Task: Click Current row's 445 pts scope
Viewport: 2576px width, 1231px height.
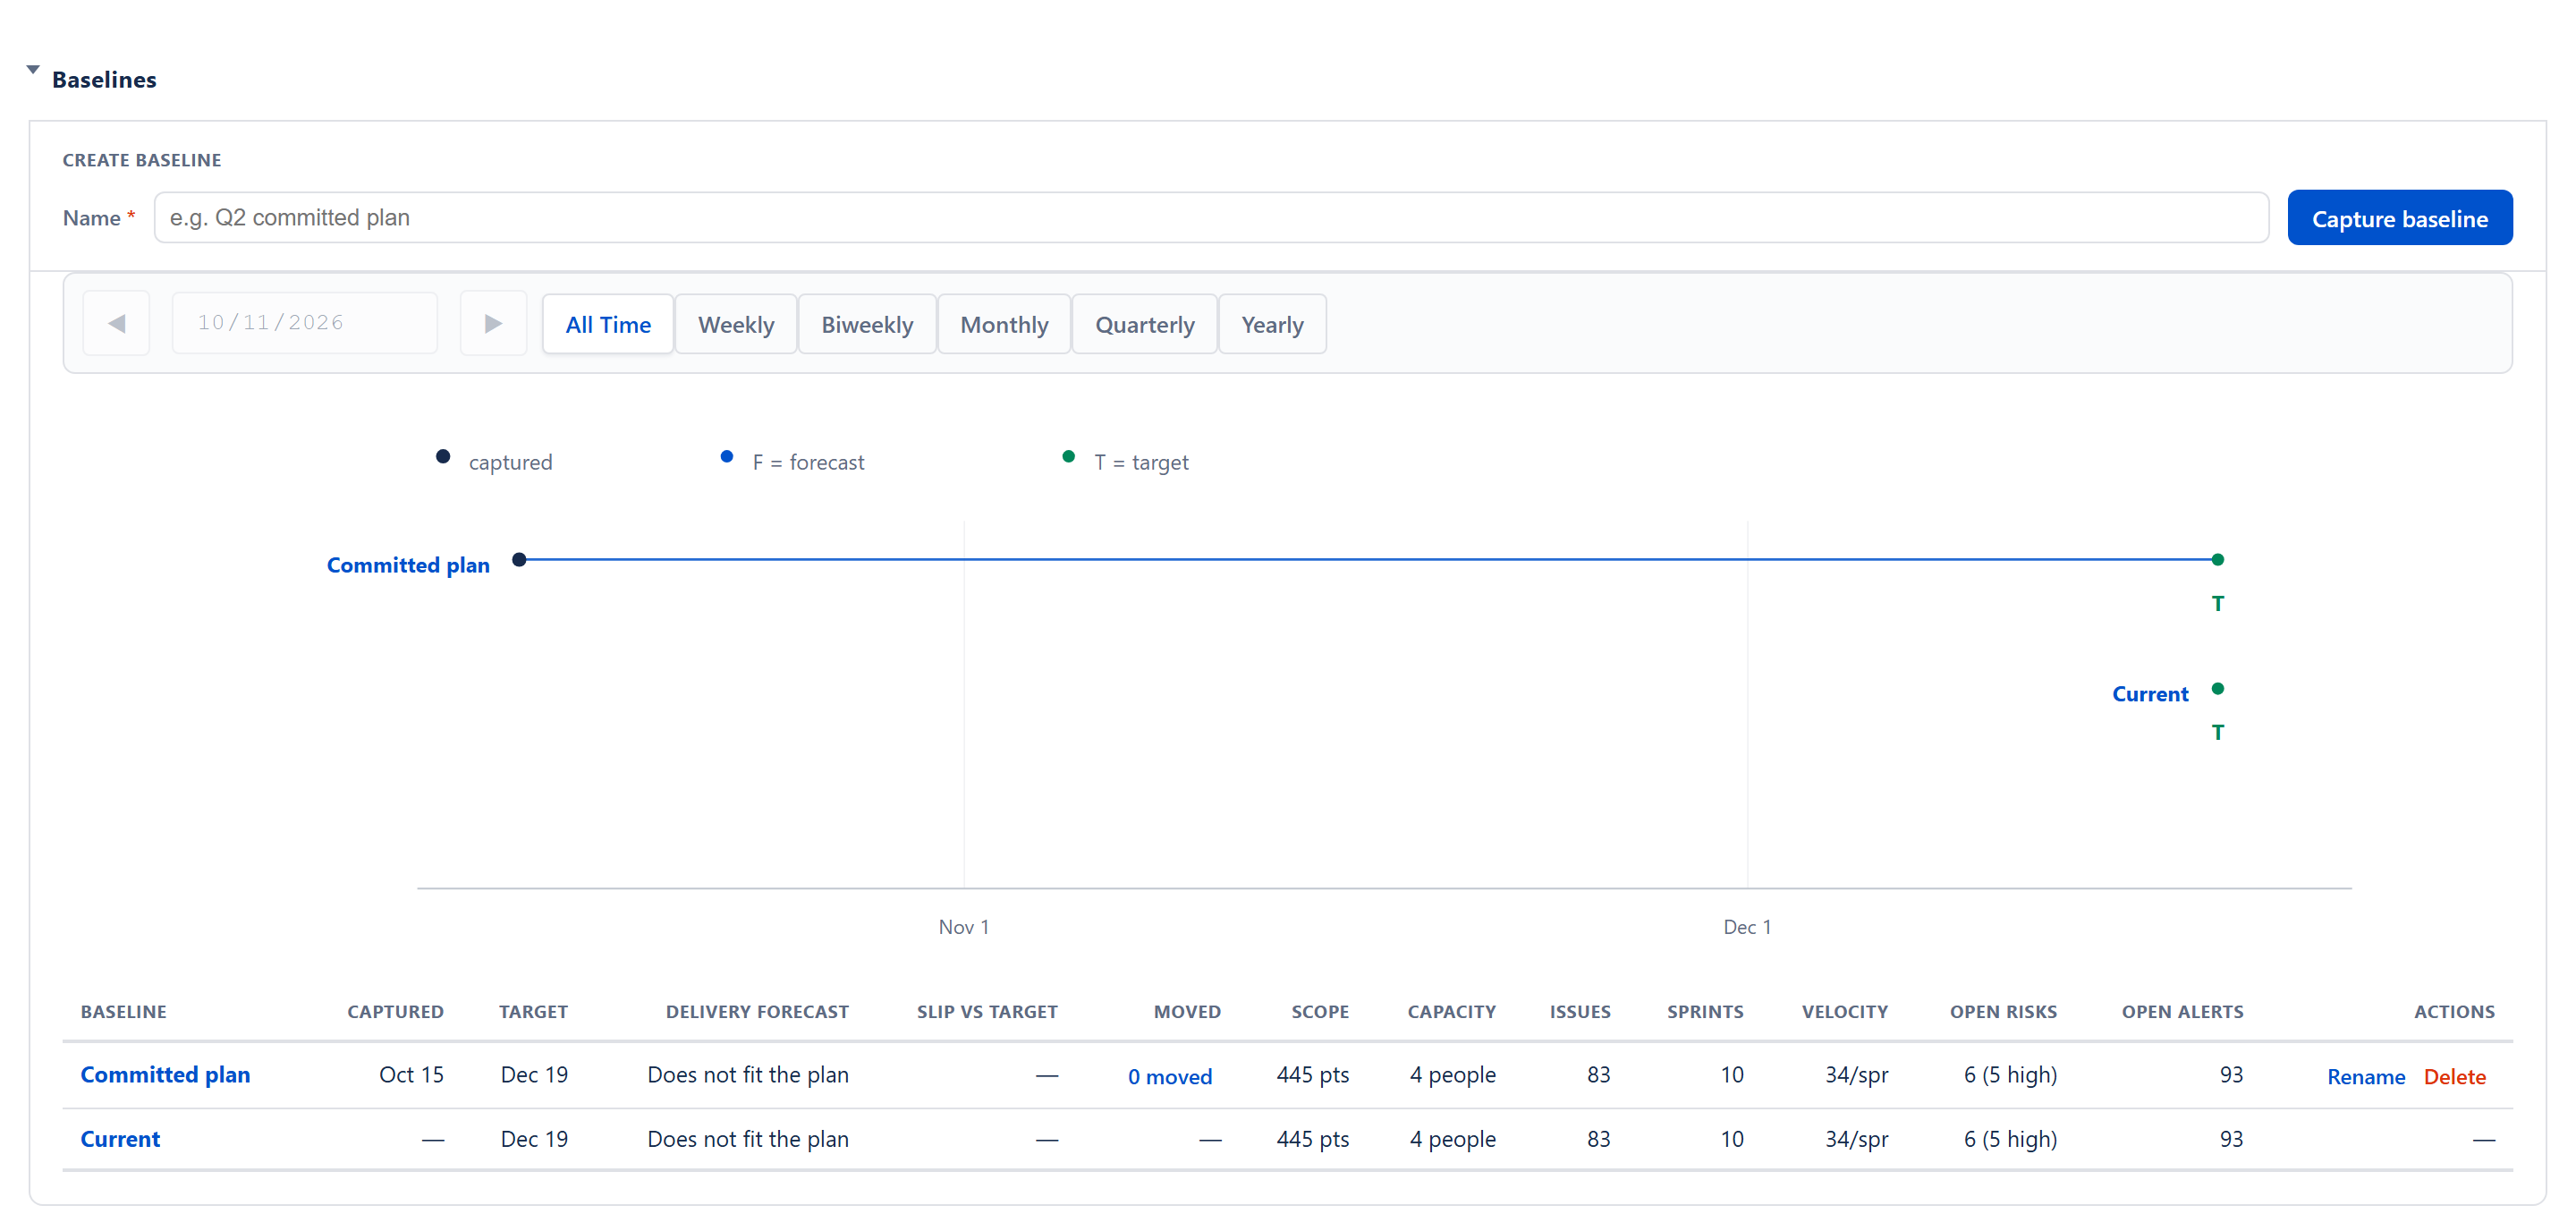Action: (1312, 1139)
